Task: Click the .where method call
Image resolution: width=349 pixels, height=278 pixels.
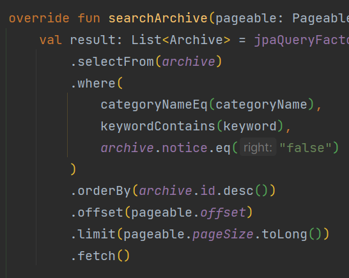Action: 93,84
